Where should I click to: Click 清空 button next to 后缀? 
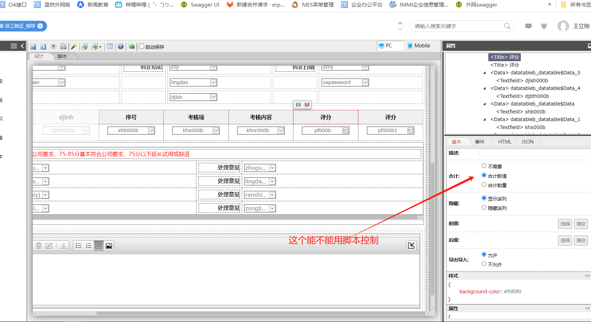point(581,240)
